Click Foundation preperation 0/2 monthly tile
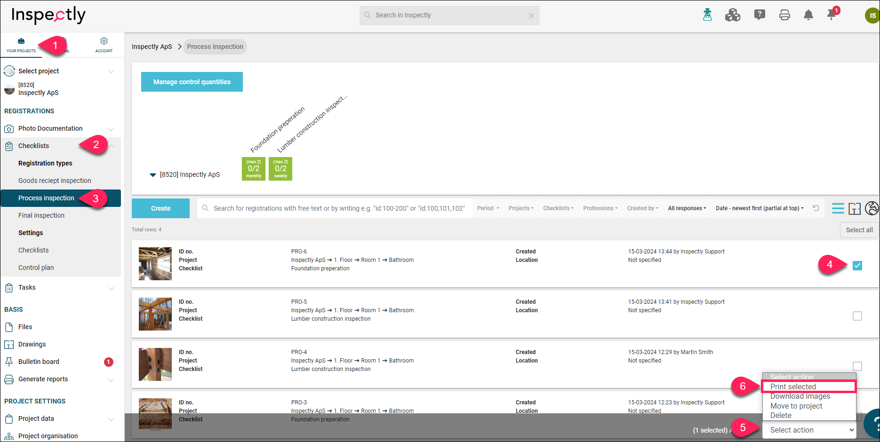 254,169
